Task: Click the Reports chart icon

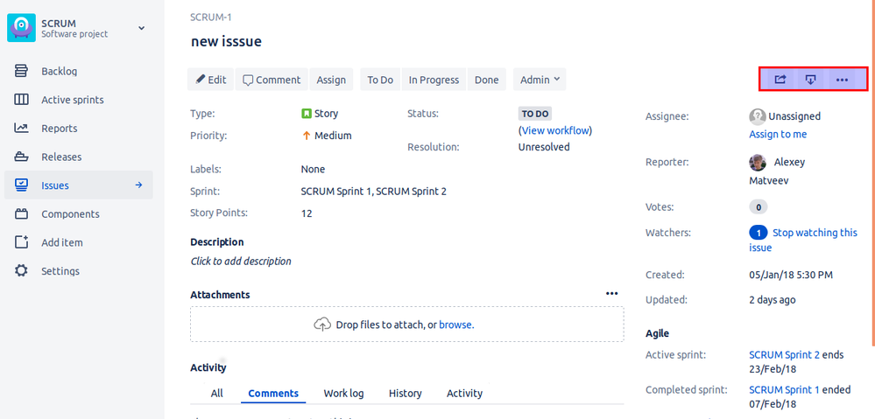Action: point(21,129)
